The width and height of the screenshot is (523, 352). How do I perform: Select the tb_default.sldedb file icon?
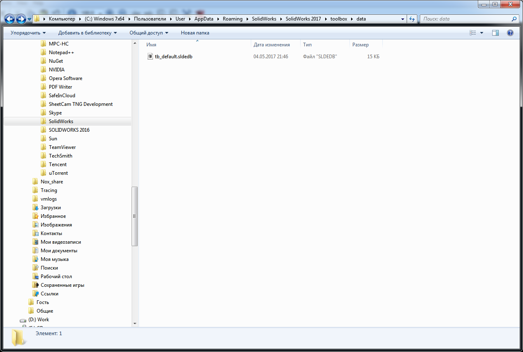click(x=150, y=56)
